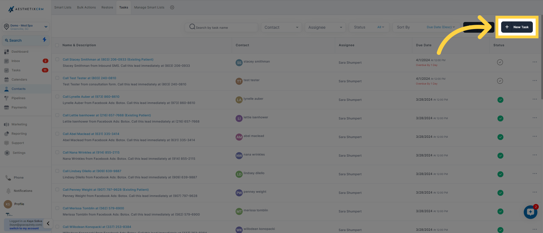Screen dimensions: 543x233
Task: Tick the checkbox for the Test Tester task
Action: [57, 78]
